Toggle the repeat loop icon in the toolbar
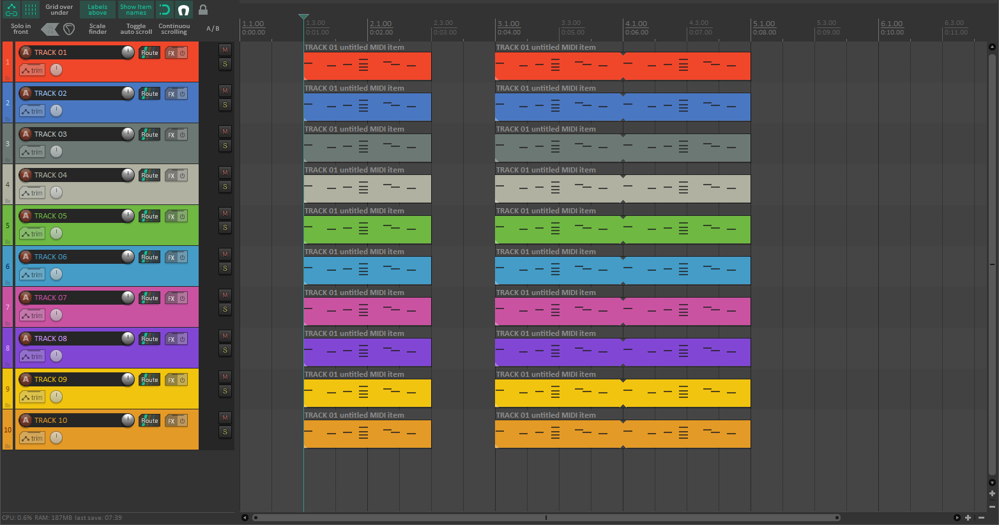Screen dimensions: 999x525 (164, 10)
